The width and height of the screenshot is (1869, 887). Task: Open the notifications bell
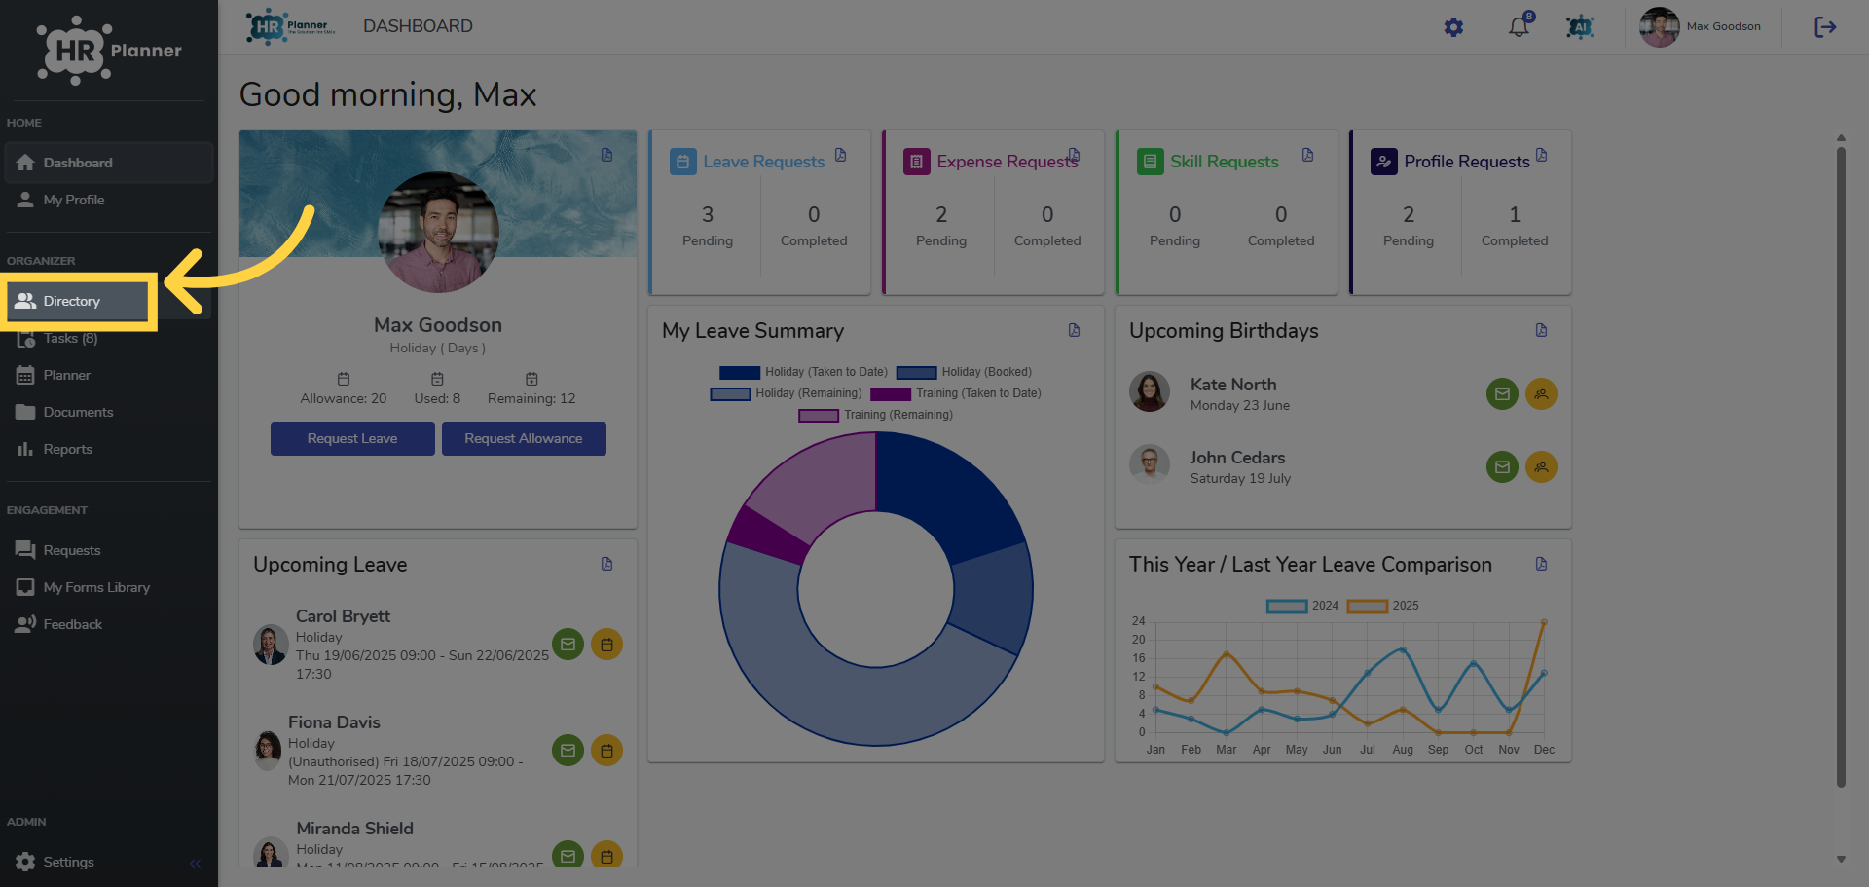coord(1519,27)
